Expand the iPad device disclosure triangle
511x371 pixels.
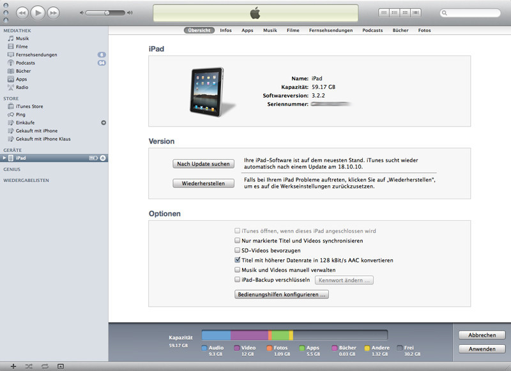pyautogui.click(x=4, y=158)
